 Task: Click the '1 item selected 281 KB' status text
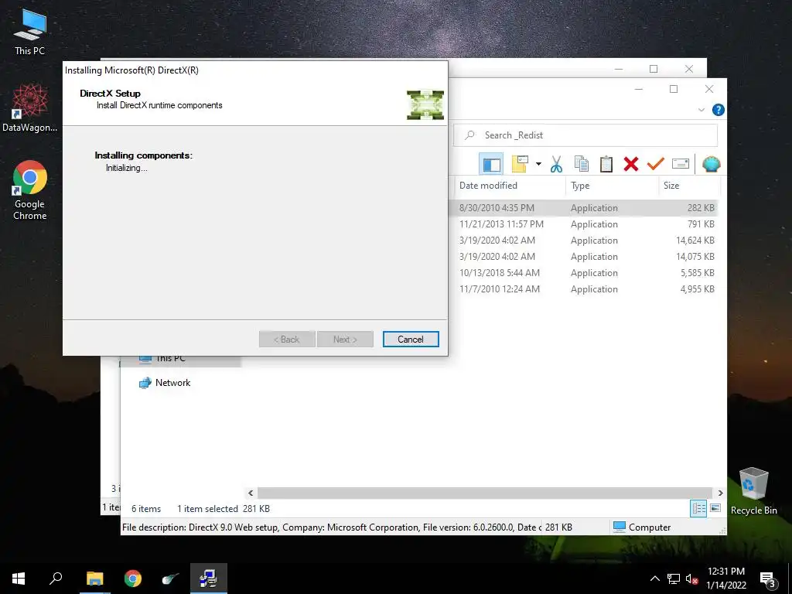pyautogui.click(x=224, y=509)
